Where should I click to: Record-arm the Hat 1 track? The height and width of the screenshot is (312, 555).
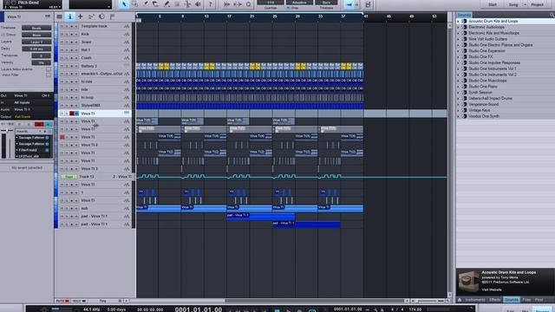[71, 50]
